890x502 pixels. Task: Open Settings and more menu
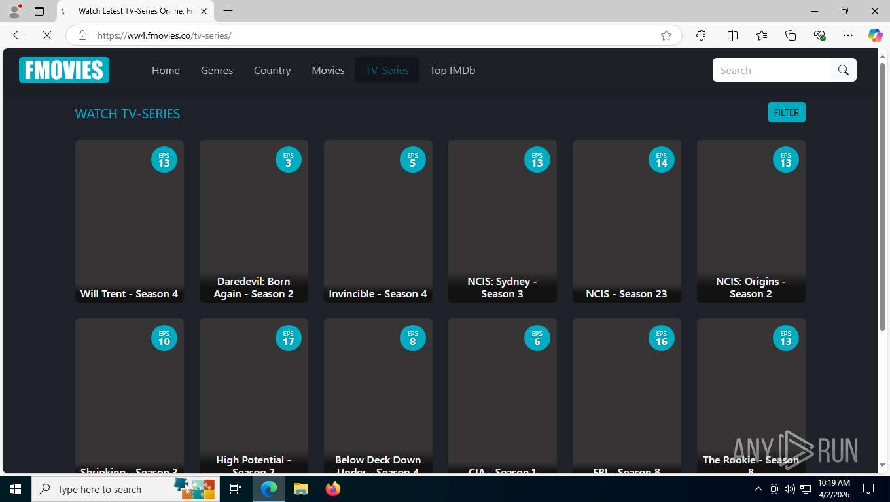[848, 35]
